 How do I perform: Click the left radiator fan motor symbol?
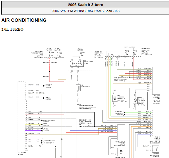(x=115, y=98)
